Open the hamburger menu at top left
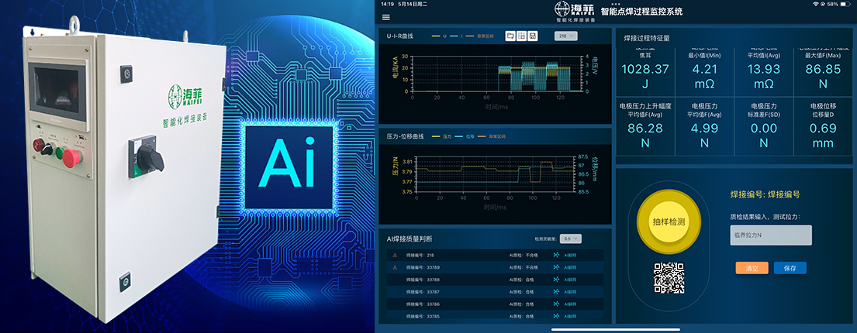 pos(385,17)
